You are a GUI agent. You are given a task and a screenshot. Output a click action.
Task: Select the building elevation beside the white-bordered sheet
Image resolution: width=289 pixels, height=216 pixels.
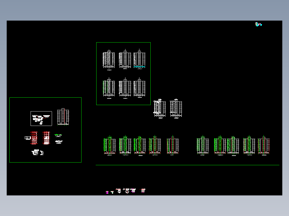(x=63, y=117)
